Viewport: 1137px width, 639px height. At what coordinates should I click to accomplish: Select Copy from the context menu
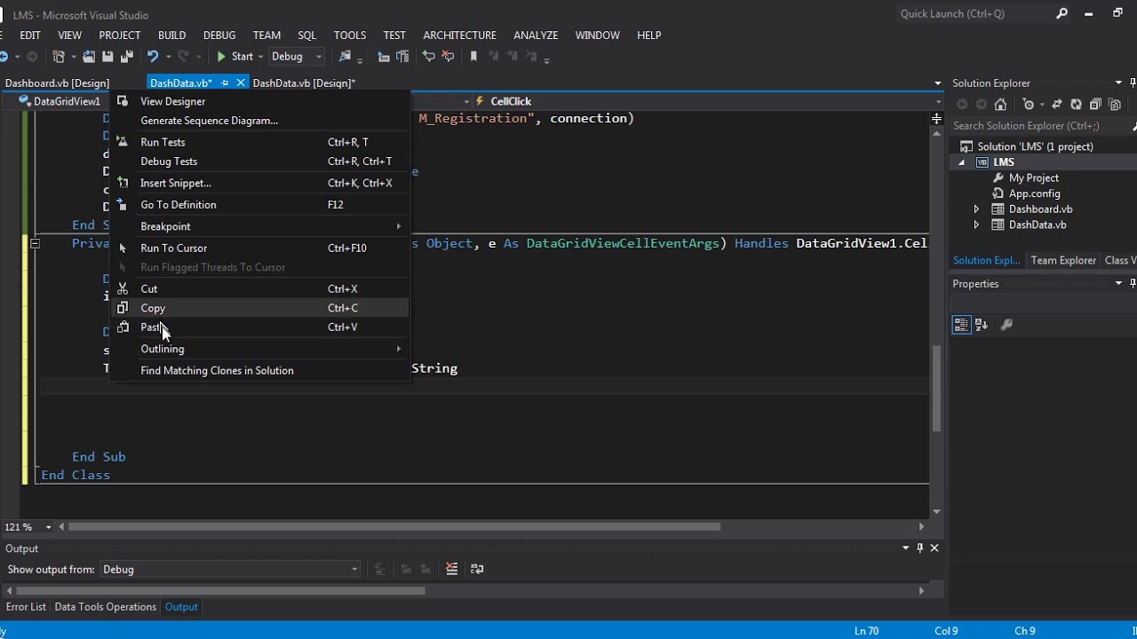click(259, 308)
